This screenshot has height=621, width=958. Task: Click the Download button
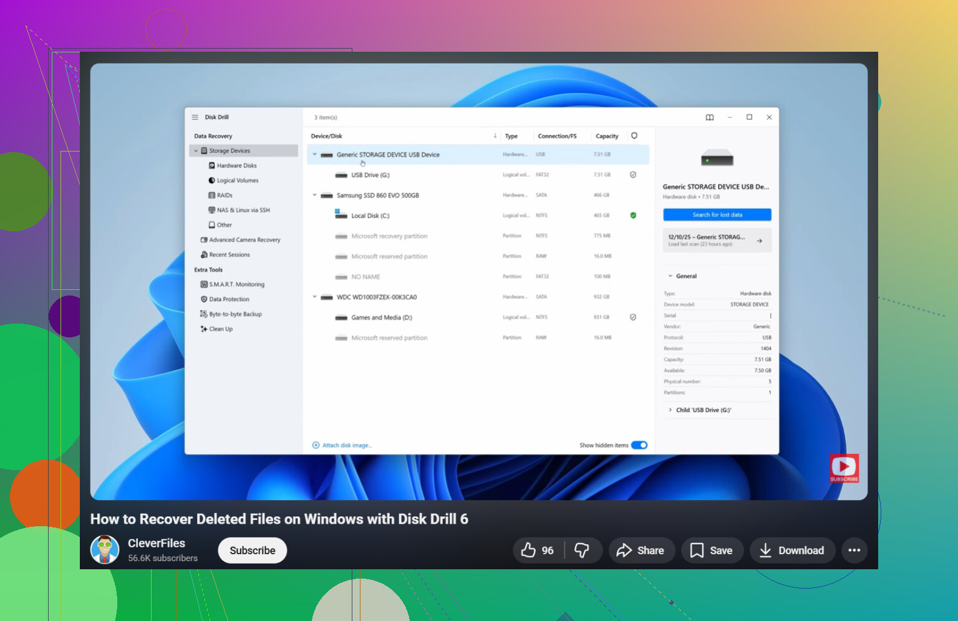(x=793, y=551)
